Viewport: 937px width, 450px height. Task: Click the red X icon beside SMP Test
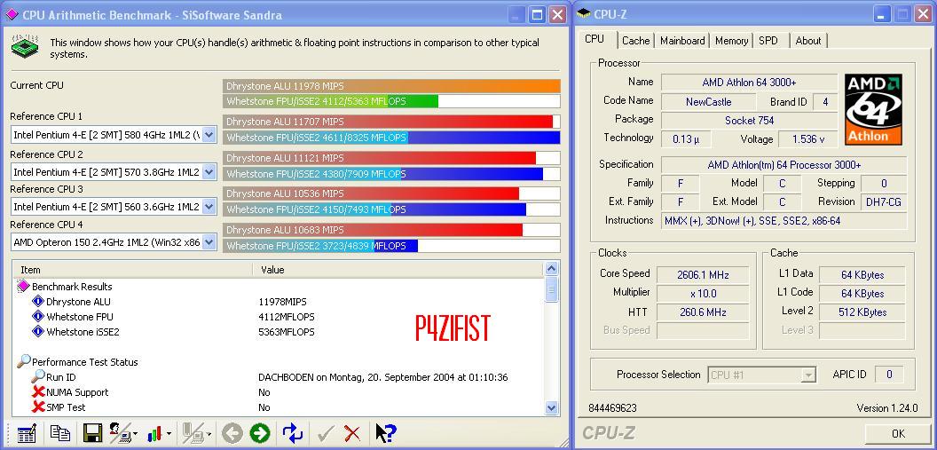click(38, 407)
